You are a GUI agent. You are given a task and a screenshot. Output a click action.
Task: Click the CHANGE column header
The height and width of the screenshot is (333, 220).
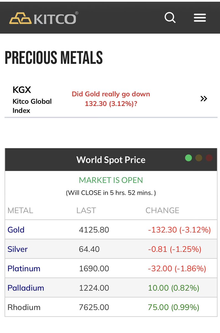(162, 210)
